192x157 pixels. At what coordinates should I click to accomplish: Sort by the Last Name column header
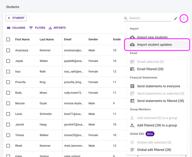pyautogui.click(x=47, y=40)
